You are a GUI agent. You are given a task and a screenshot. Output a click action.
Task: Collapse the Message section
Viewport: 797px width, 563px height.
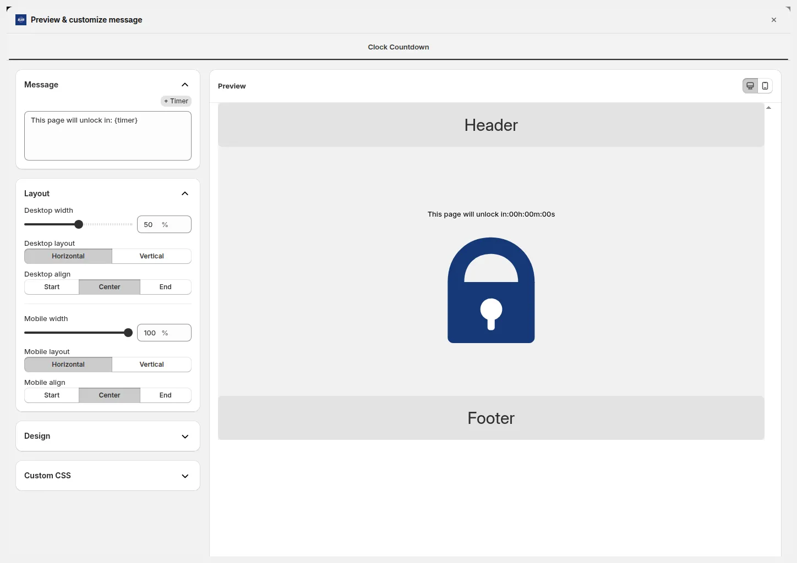pyautogui.click(x=185, y=85)
